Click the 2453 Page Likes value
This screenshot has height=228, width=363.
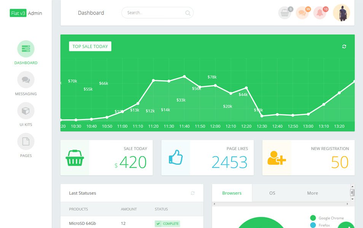(229, 162)
